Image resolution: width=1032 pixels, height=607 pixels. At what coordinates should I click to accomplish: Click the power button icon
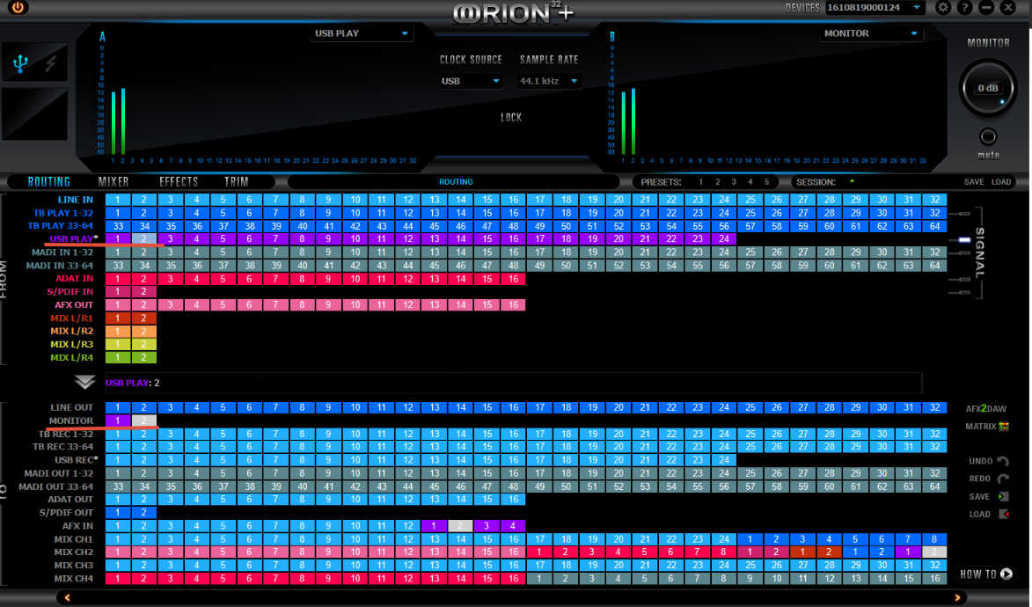click(x=18, y=8)
